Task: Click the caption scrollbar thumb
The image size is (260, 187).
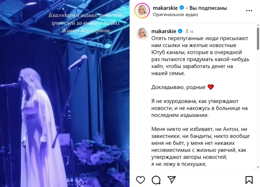Action: click(x=258, y=39)
